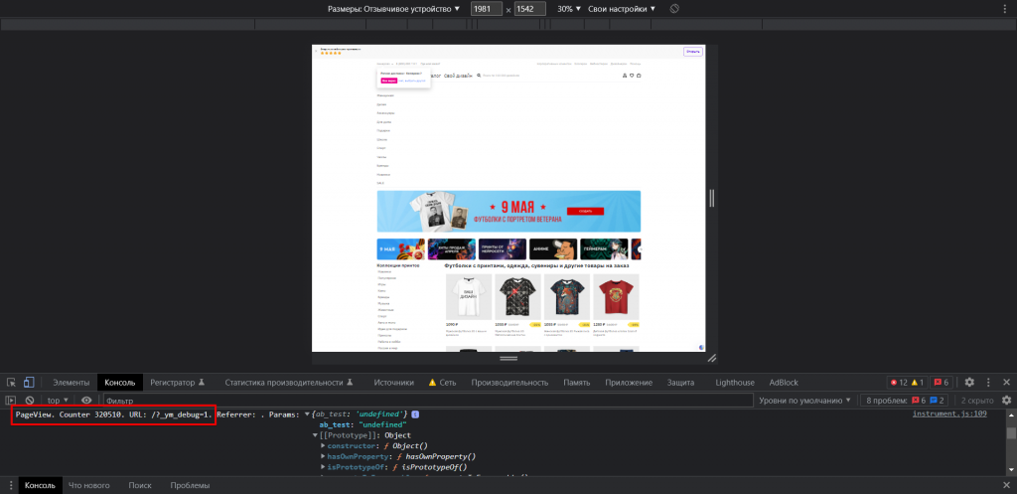The image size is (1017, 494).
Task: Click the object info badge after ab_test
Action: 415,414
